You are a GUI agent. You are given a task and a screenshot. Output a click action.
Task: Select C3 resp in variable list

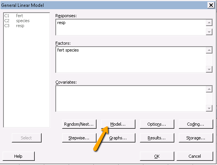26,26
